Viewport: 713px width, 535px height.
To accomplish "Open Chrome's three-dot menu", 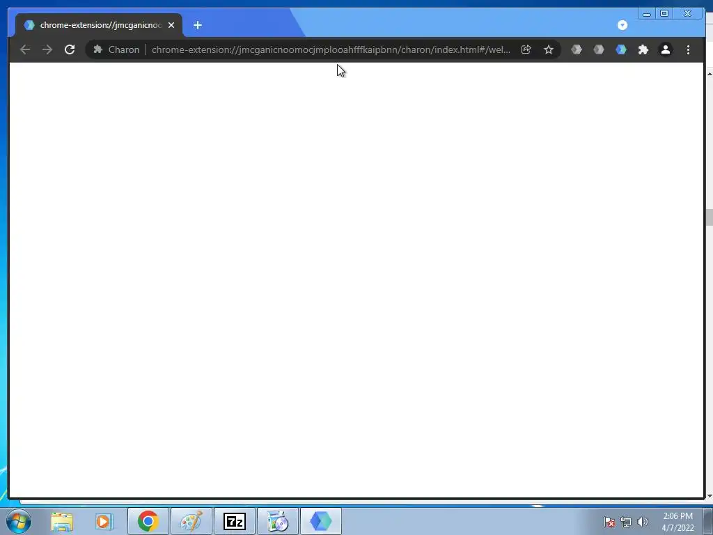I will tap(688, 49).
